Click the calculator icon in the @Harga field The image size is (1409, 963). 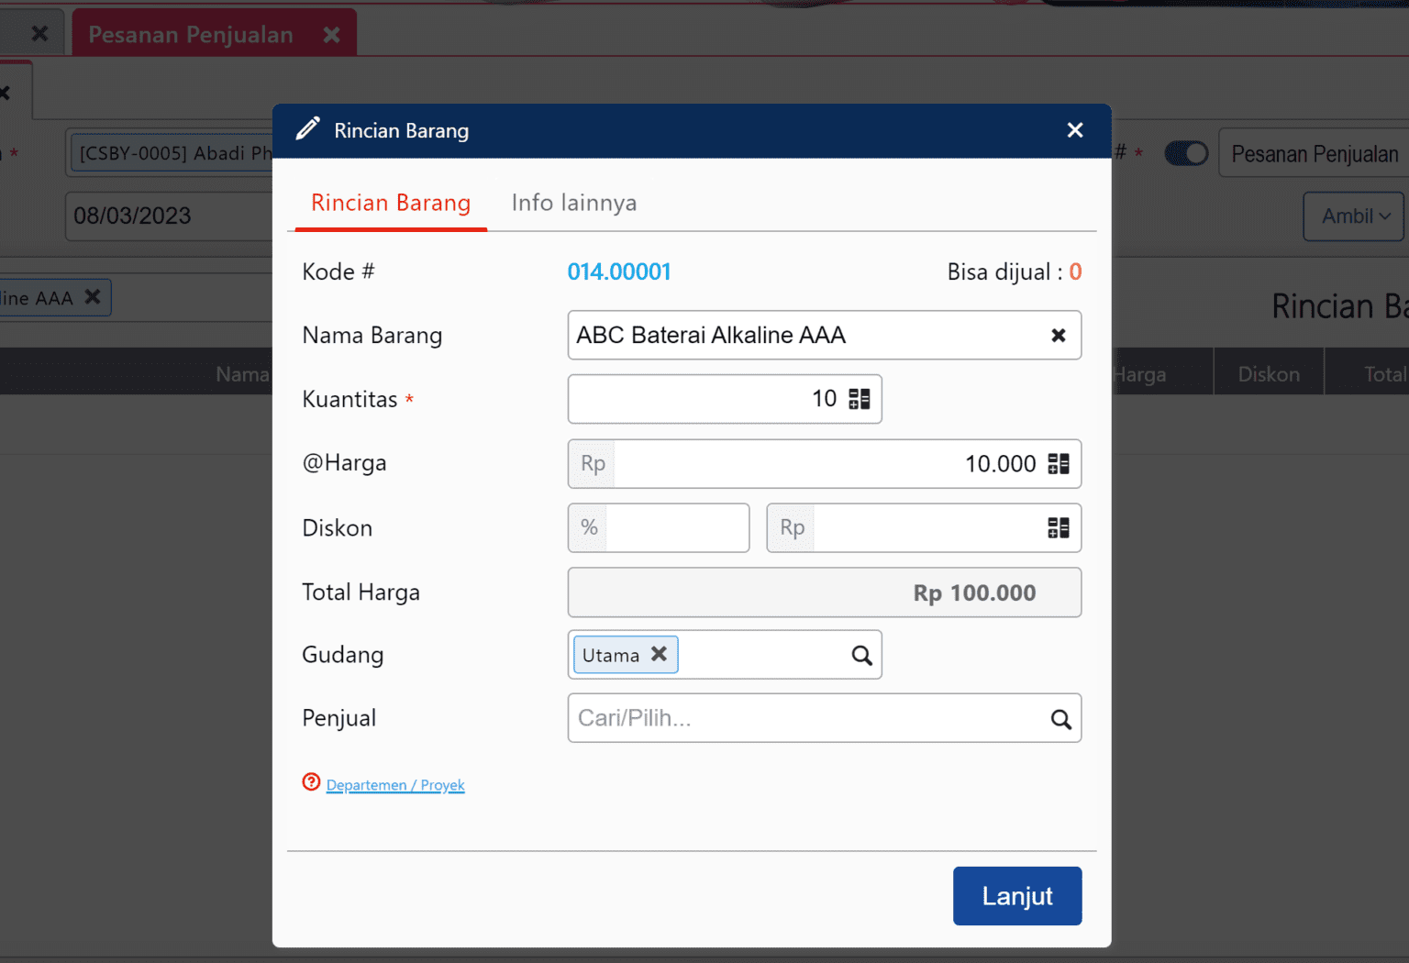click(1060, 463)
